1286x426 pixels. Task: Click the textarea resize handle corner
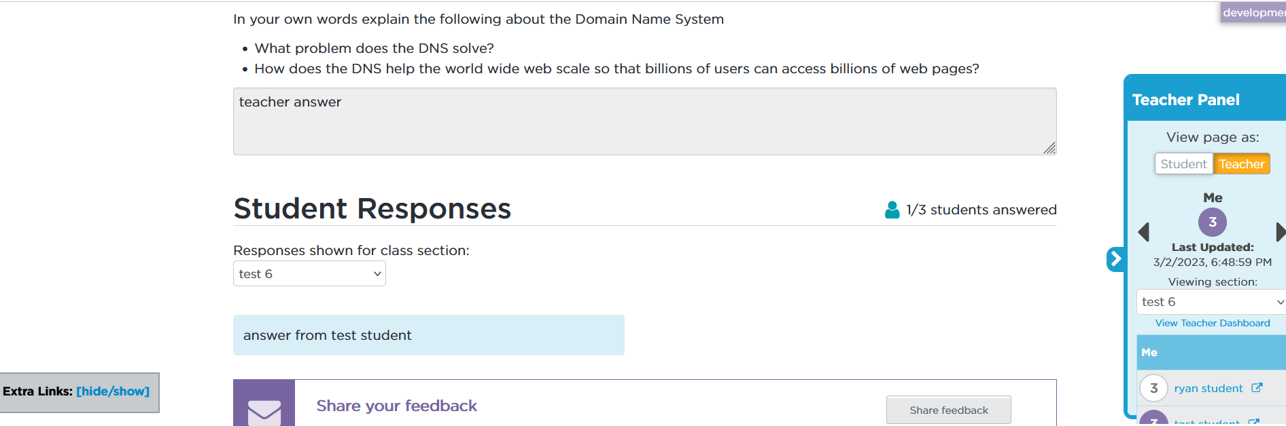[1050, 149]
